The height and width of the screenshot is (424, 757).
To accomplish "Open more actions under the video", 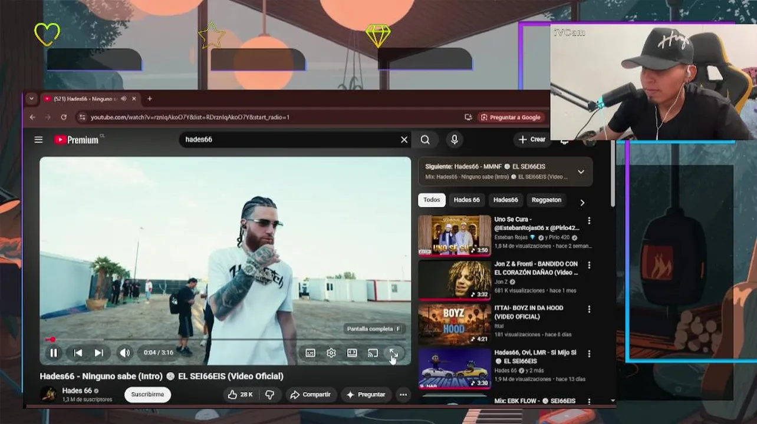I will click(x=403, y=395).
